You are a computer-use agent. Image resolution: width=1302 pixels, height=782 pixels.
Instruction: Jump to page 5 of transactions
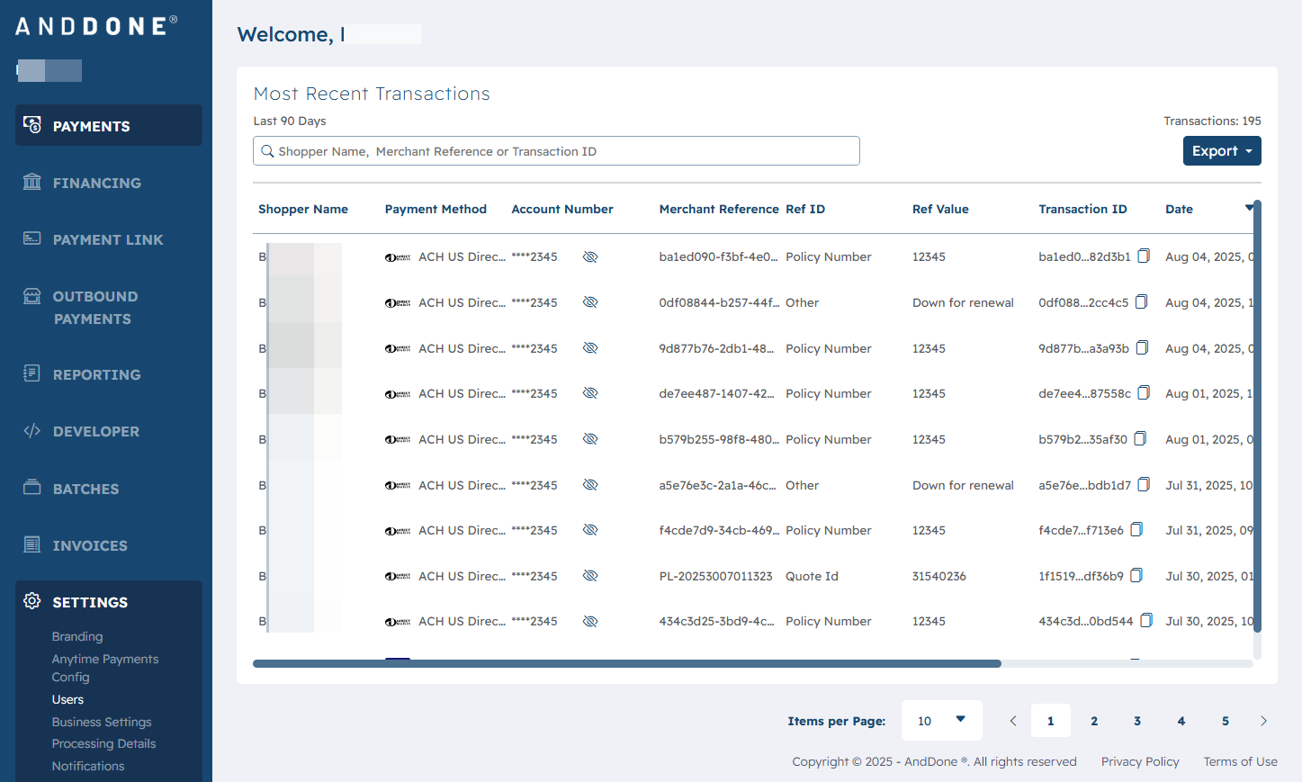click(1226, 721)
